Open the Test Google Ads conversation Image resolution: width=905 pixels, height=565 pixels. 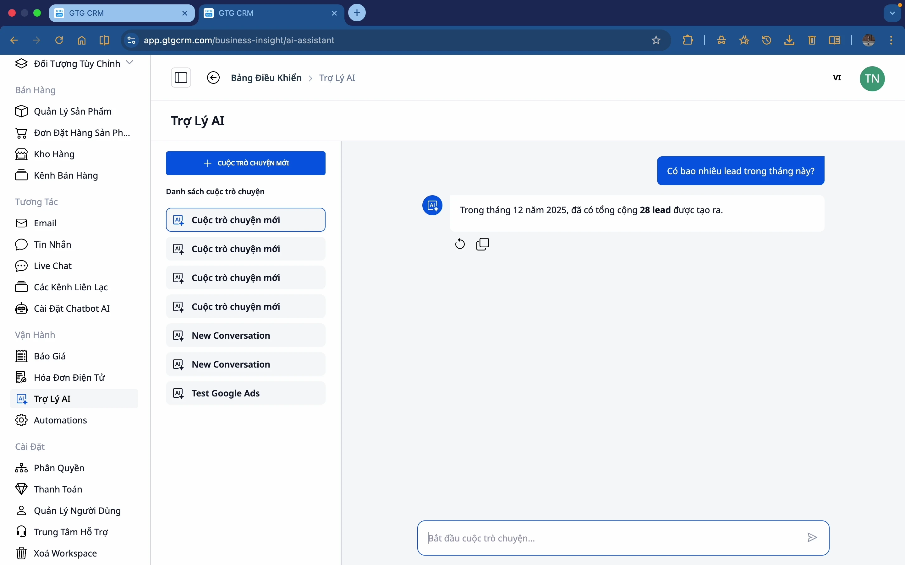pyautogui.click(x=246, y=393)
